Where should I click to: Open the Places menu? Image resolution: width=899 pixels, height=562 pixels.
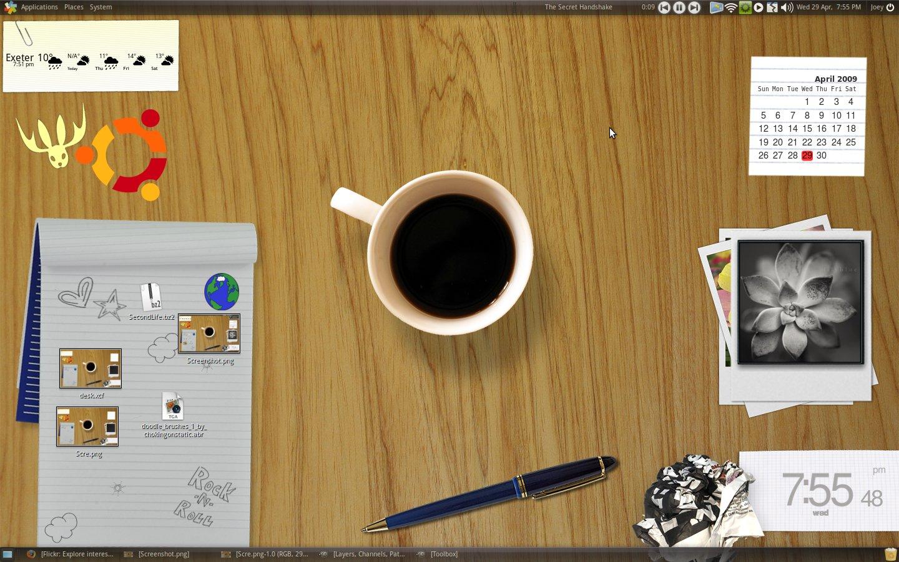73,7
